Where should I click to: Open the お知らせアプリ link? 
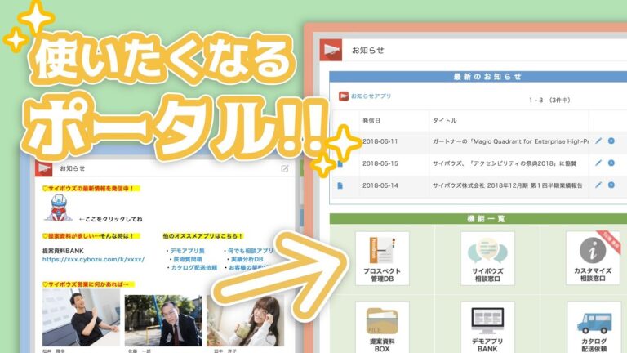(371, 96)
